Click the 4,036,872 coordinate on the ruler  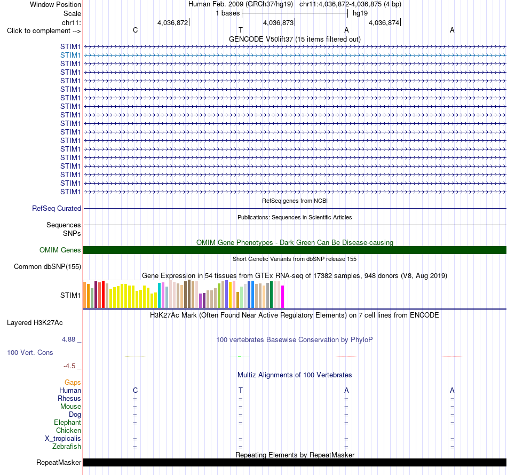172,22
